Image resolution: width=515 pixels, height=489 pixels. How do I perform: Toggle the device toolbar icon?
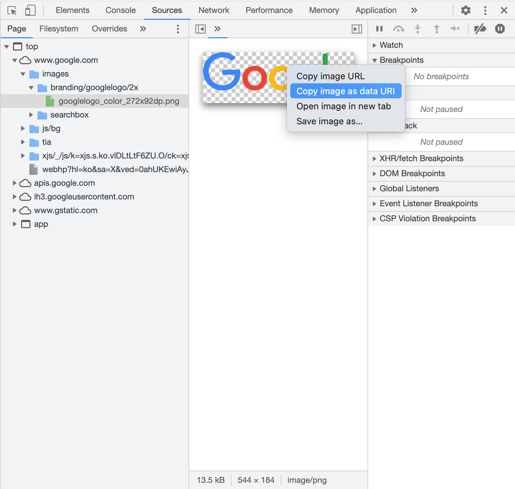(x=30, y=10)
